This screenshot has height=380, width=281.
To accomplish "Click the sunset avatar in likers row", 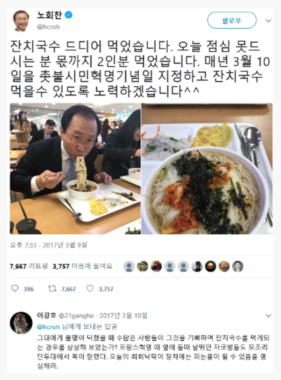I will tap(210, 266).
